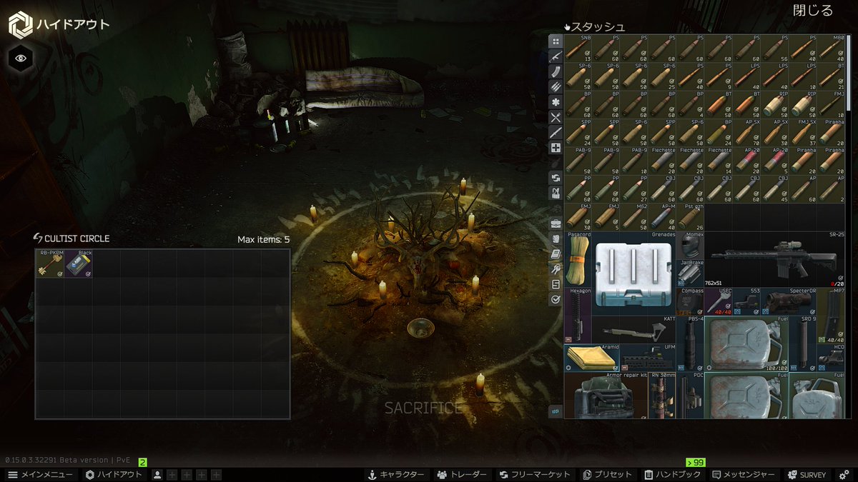Filter stash by medical cross icon
The image size is (858, 482).
(x=556, y=148)
